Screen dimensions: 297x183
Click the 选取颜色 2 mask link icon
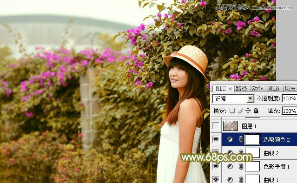click(x=241, y=139)
